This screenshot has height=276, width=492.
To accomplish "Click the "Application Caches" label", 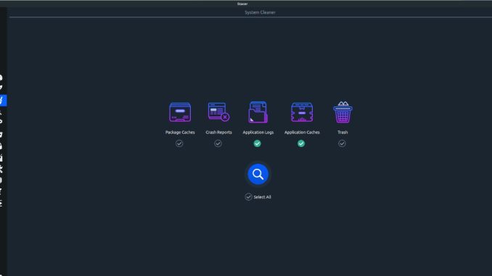I will [302, 132].
